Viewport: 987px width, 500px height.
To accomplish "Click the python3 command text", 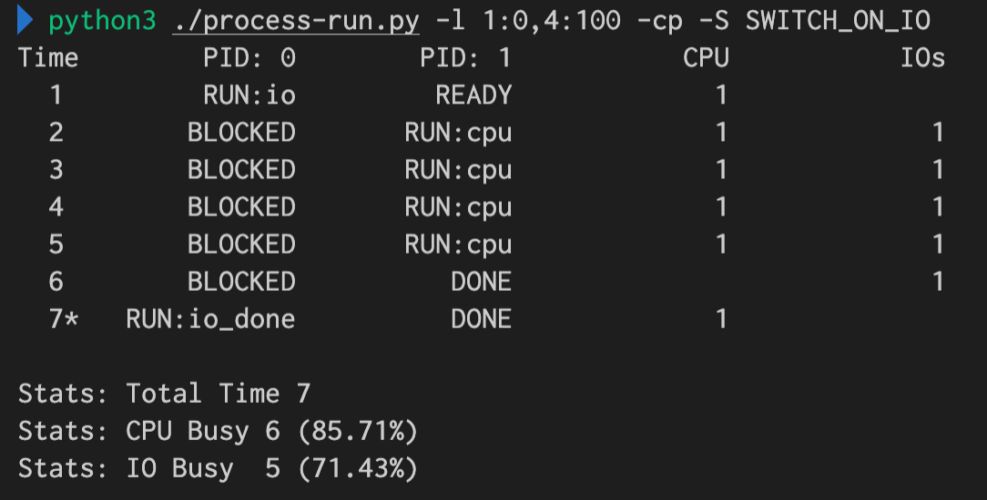I will [102, 20].
